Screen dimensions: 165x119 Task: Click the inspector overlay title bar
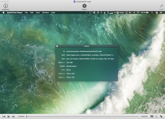pyautogui.click(x=86, y=46)
